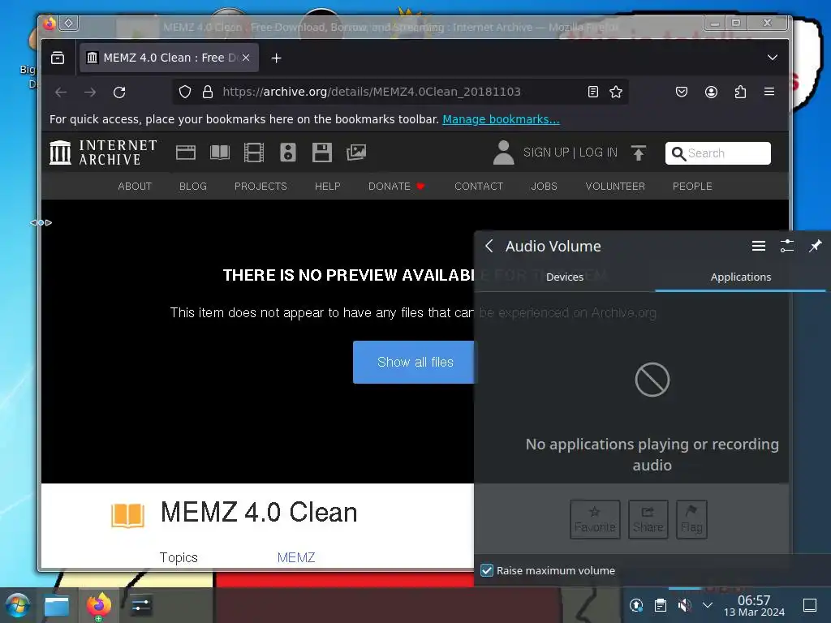
Task: Open Firefox View tab list
Action: coord(58,58)
